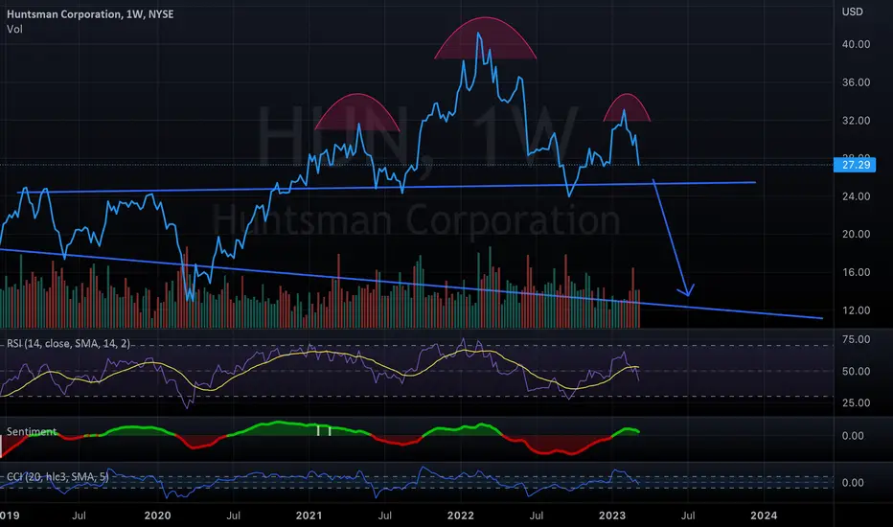The image size is (893, 527).
Task: Click the 16.00 price axis label
Action: [x=856, y=272]
